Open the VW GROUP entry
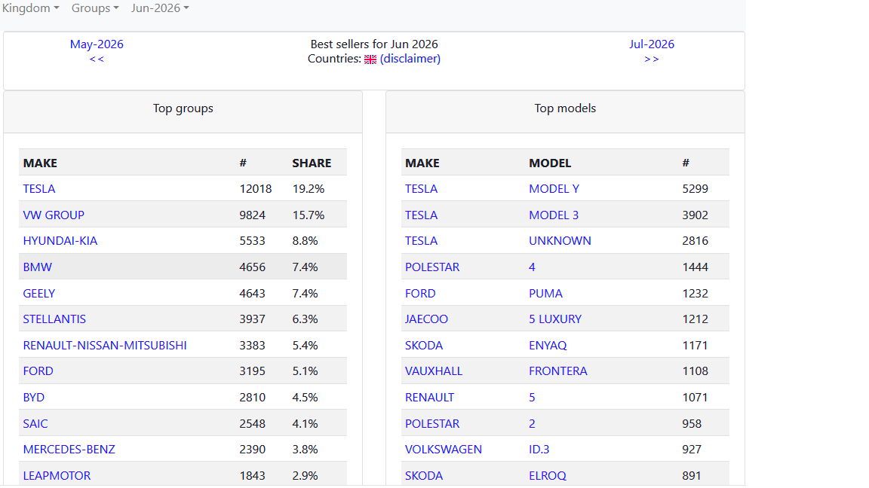 click(x=54, y=215)
